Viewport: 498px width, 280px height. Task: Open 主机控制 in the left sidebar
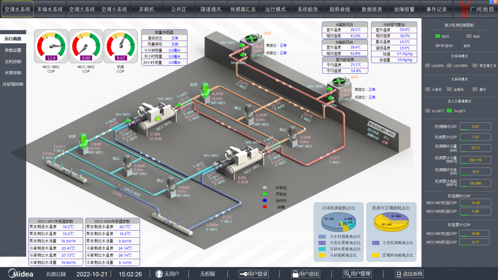pyautogui.click(x=13, y=61)
